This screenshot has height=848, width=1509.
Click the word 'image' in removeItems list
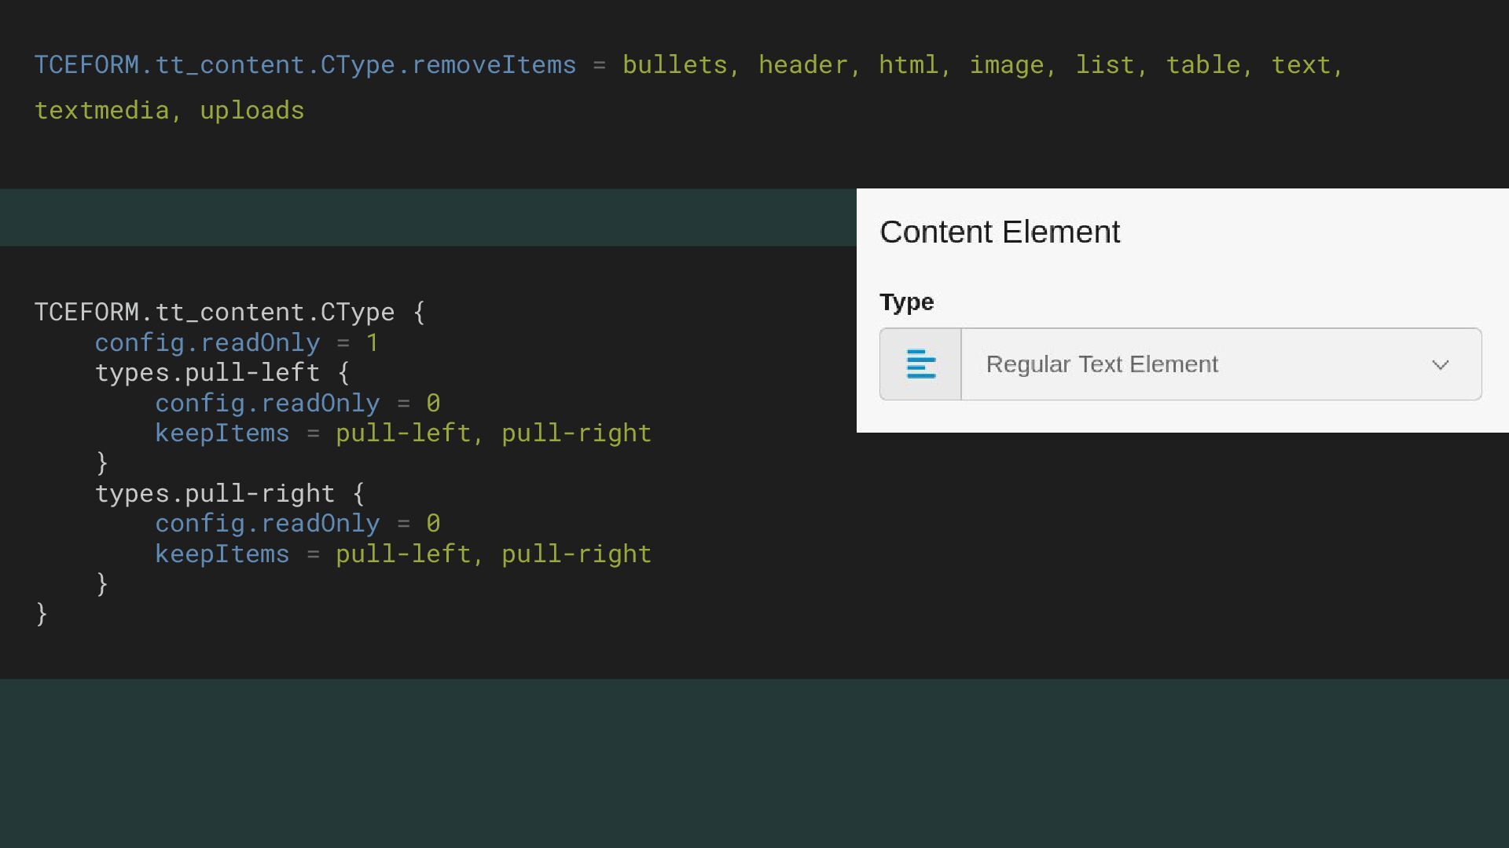1006,65
